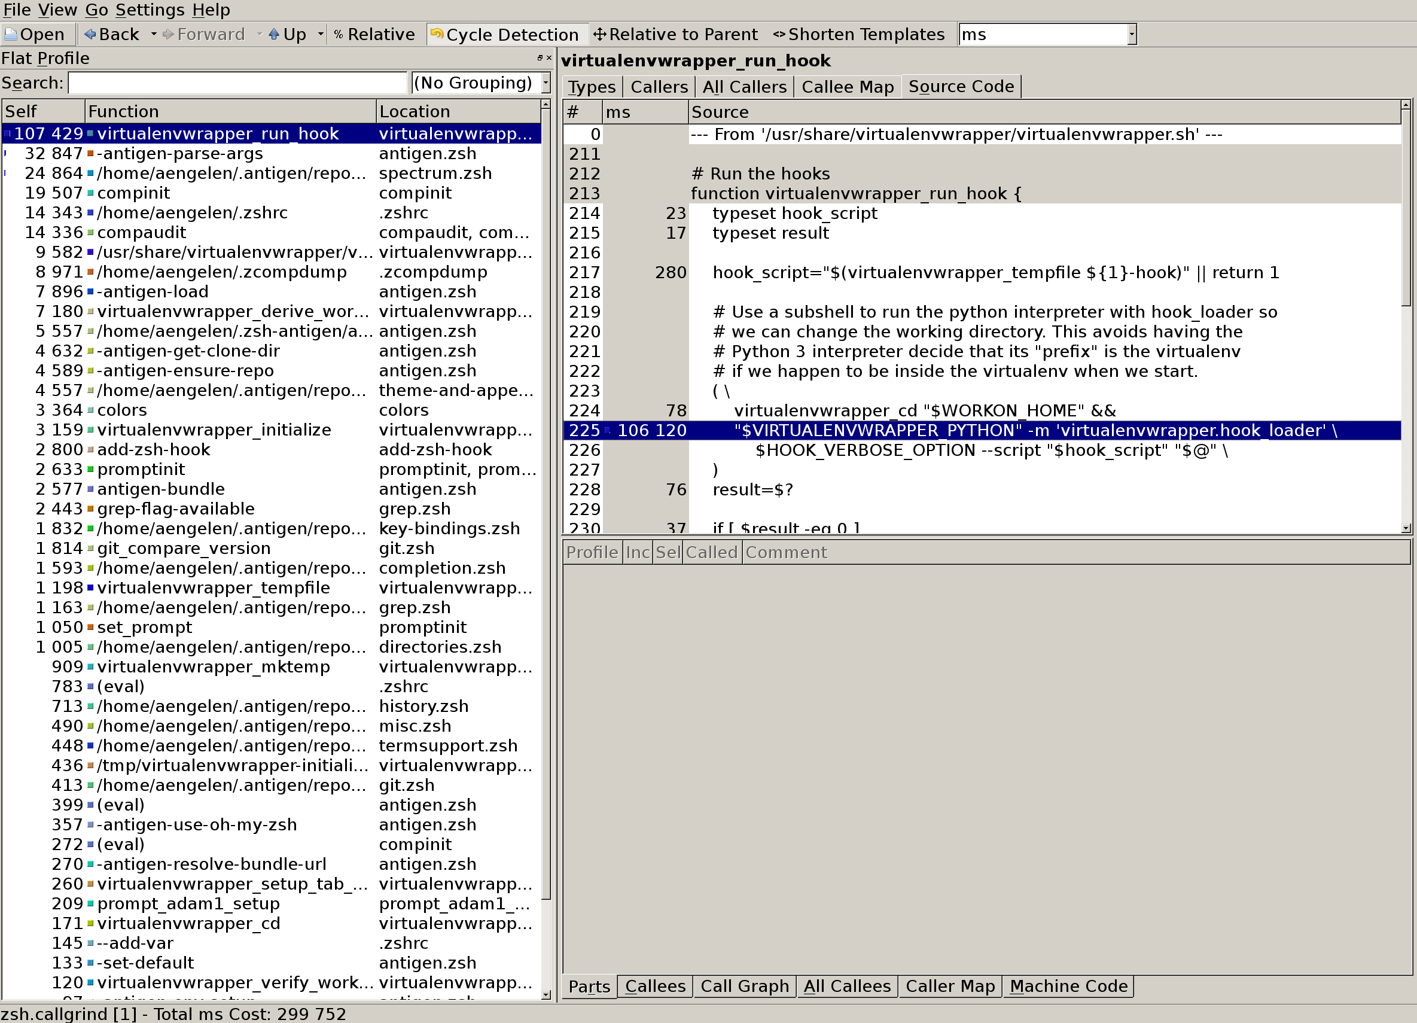Open the Call Graph tab
1417x1023 pixels.
(744, 986)
